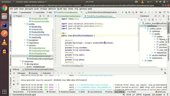This screenshot has width=170, height=96.
Task: Expand the repository folder
Action: pos(25,43)
